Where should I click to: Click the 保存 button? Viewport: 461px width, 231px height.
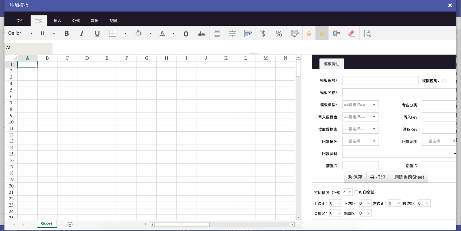pos(355,177)
